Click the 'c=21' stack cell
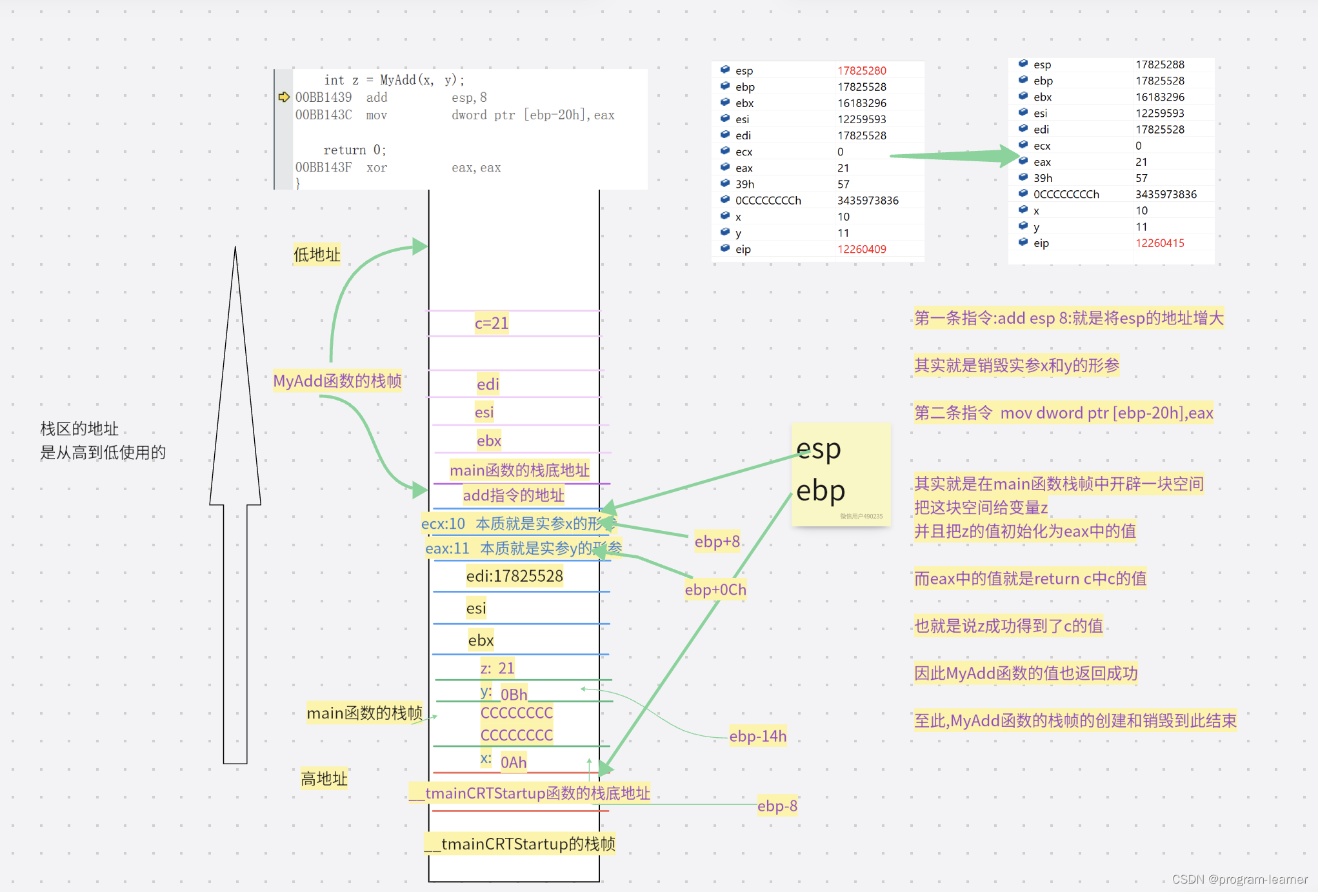 [x=492, y=323]
